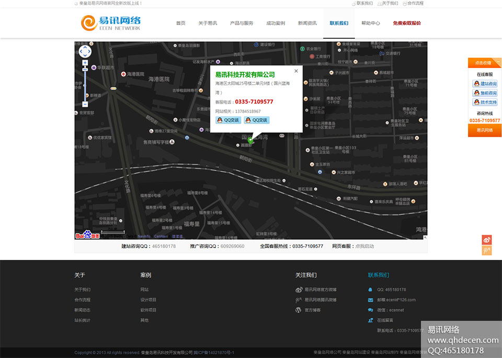Click the Sina Weibo icon in footer
This screenshot has height=358, width=502.
point(299,290)
